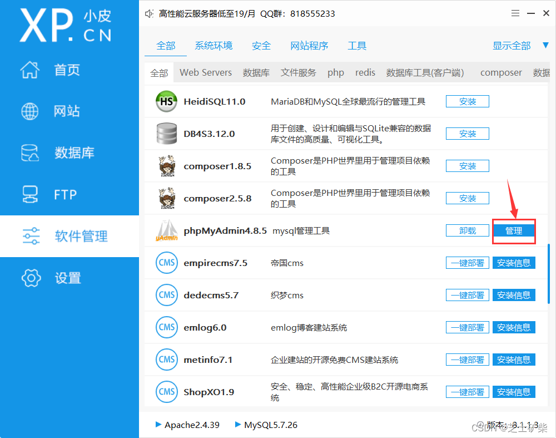Click the 首页 sidebar label
Image resolution: width=556 pixels, height=438 pixels.
click(x=67, y=70)
